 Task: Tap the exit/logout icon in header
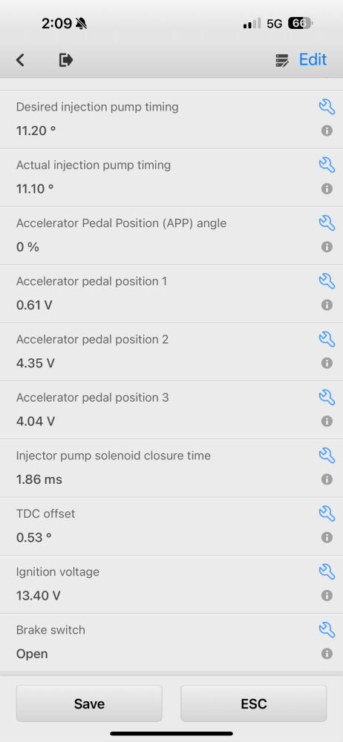pos(66,60)
